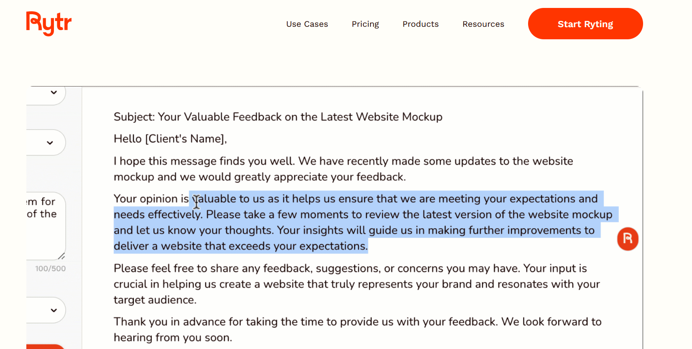Viewport: 692px width, 349px height.
Task: Open the Products menu
Action: [x=420, y=24]
